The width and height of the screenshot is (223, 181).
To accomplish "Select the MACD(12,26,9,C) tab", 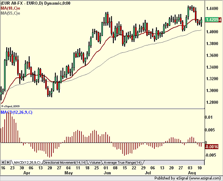I will point(27,163).
